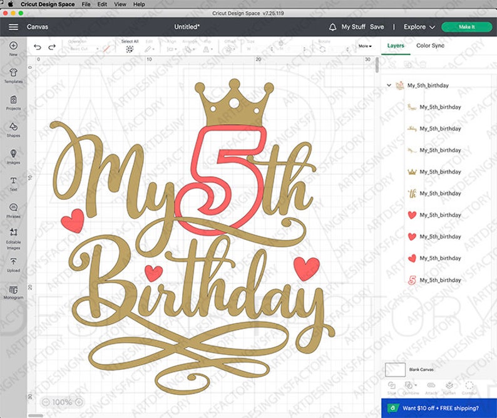
Task: Redo the last action
Action: click(x=52, y=47)
